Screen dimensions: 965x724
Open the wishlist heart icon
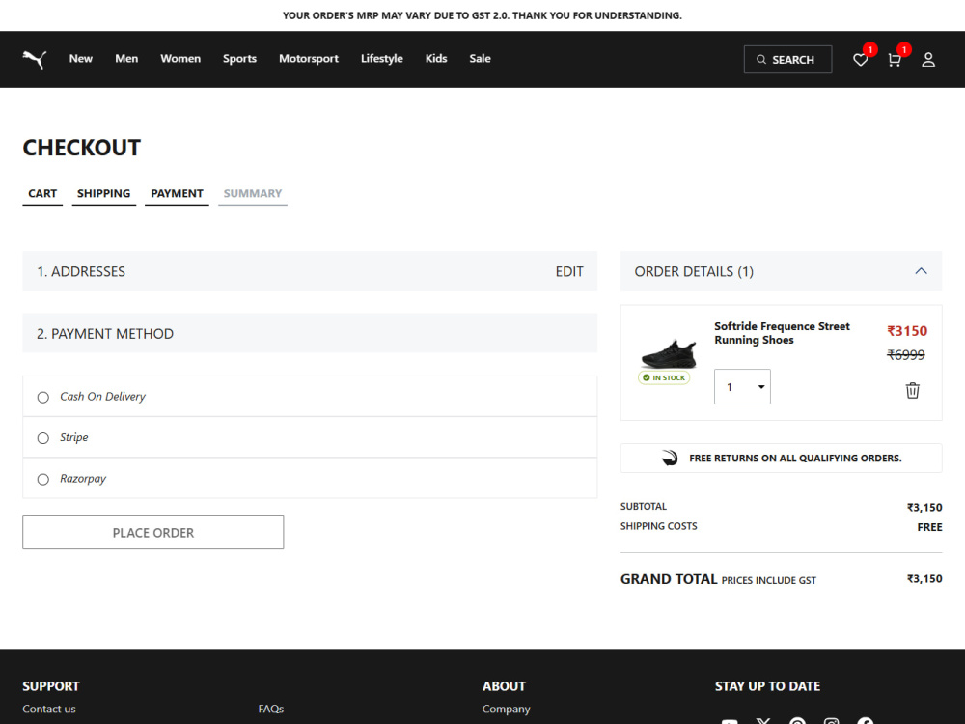click(861, 60)
